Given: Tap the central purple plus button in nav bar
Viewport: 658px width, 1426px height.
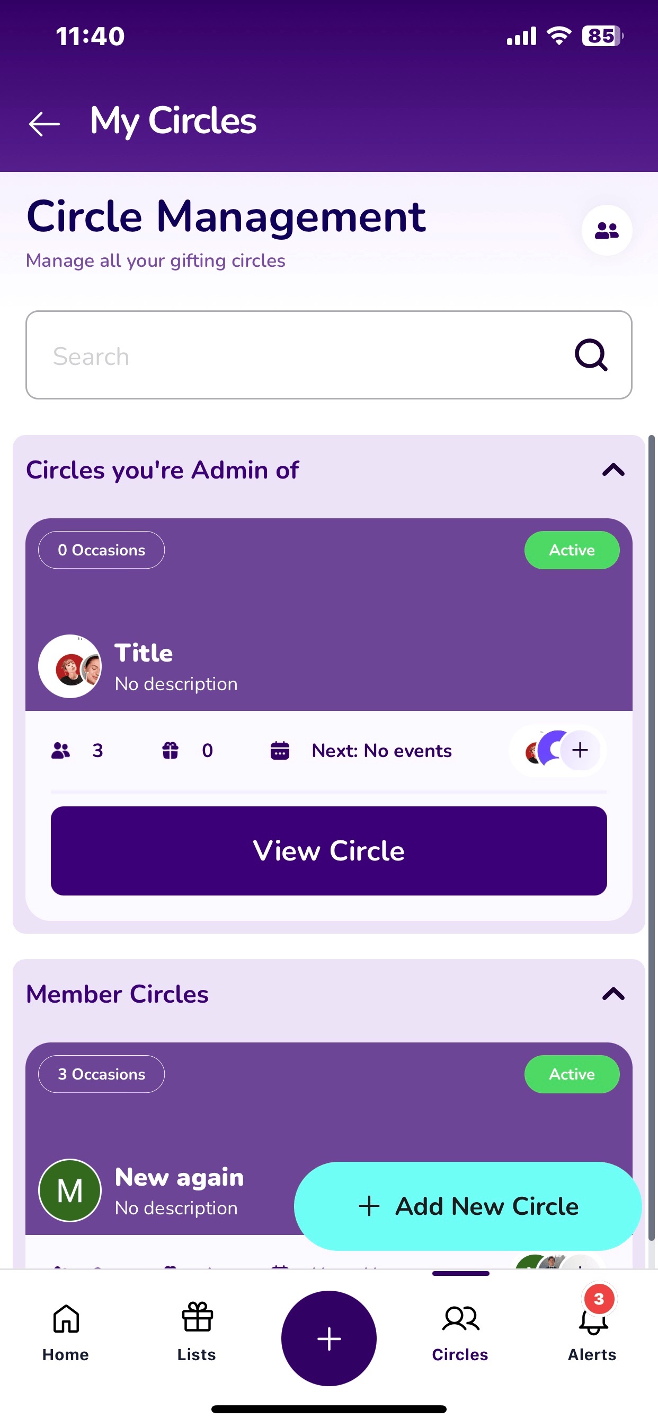Looking at the screenshot, I should coord(329,1338).
